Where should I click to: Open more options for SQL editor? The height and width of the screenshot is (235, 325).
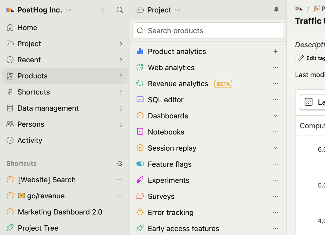tap(276, 100)
